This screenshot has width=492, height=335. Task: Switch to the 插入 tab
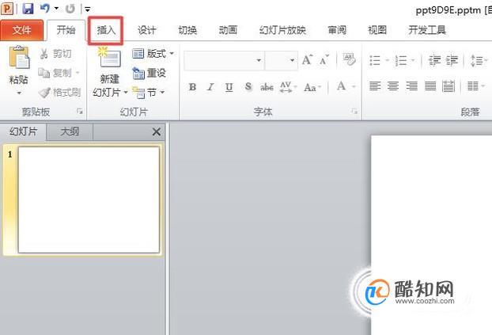point(106,30)
